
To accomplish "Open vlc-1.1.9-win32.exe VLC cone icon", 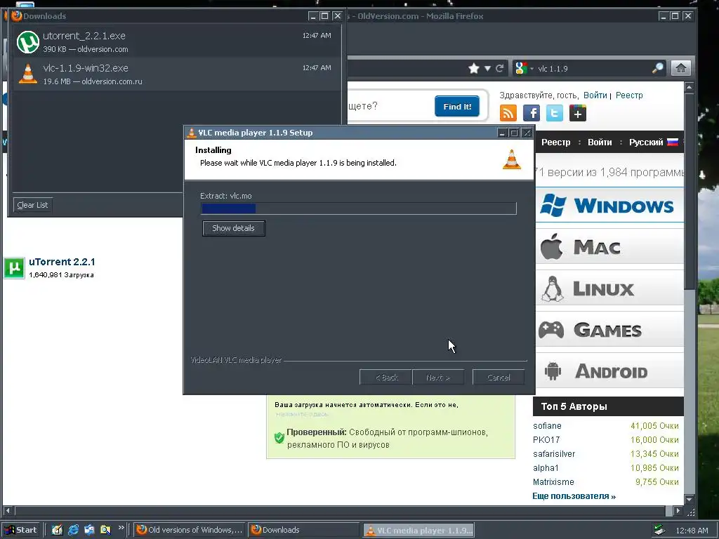I will click(28, 74).
